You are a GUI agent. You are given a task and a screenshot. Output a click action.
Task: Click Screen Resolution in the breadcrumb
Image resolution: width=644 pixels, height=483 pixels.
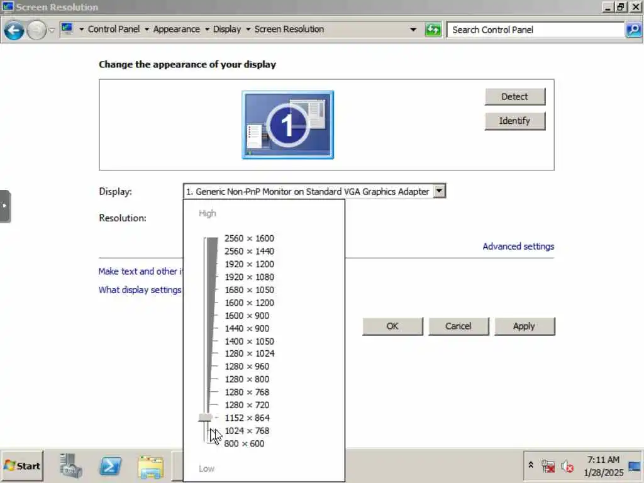(x=289, y=29)
